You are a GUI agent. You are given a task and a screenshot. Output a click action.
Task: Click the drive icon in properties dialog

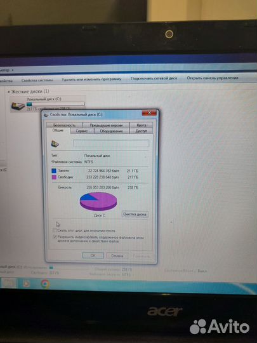[x=55, y=144]
